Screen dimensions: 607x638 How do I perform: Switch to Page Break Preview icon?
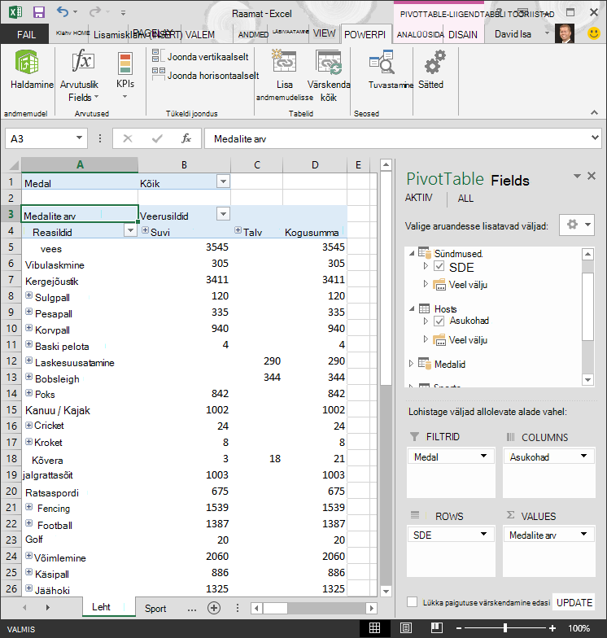[437, 628]
